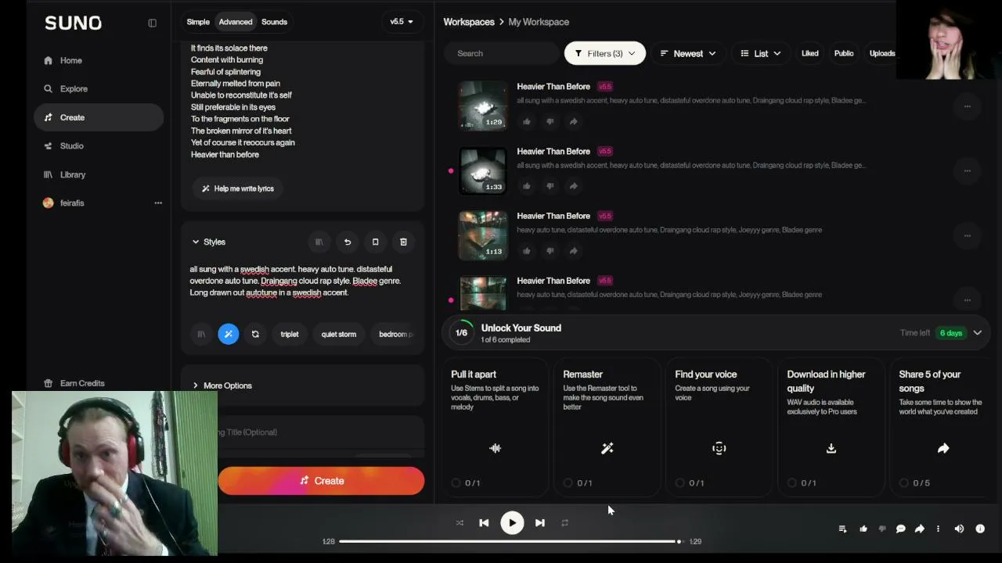Click the Workspaces breadcrumb

point(469,22)
